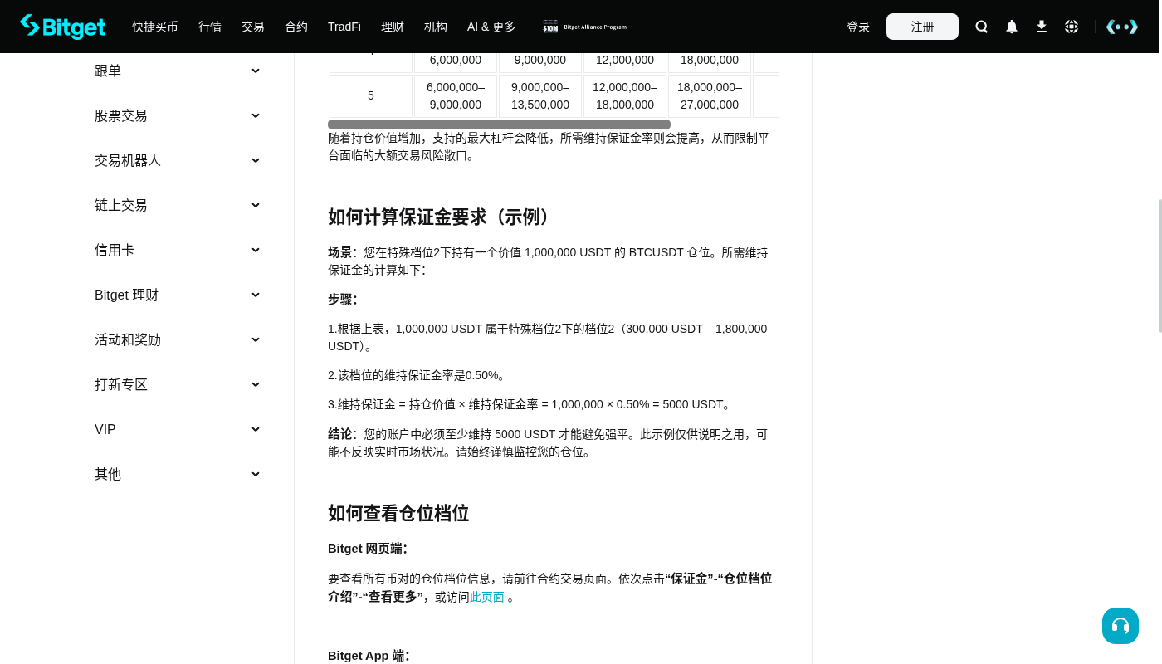Click the 登录 login link
1162x664 pixels.
click(x=858, y=27)
